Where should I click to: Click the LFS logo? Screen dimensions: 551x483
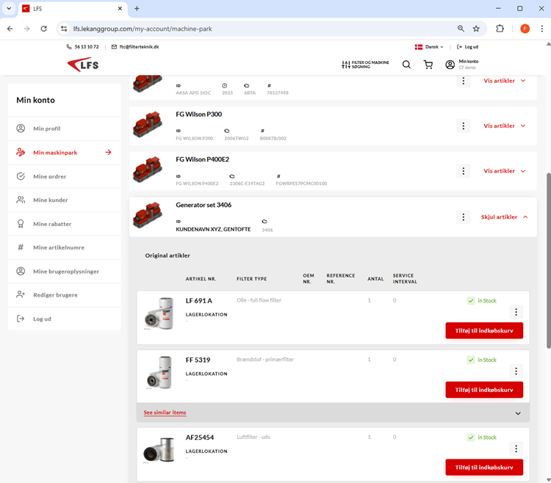coord(83,65)
